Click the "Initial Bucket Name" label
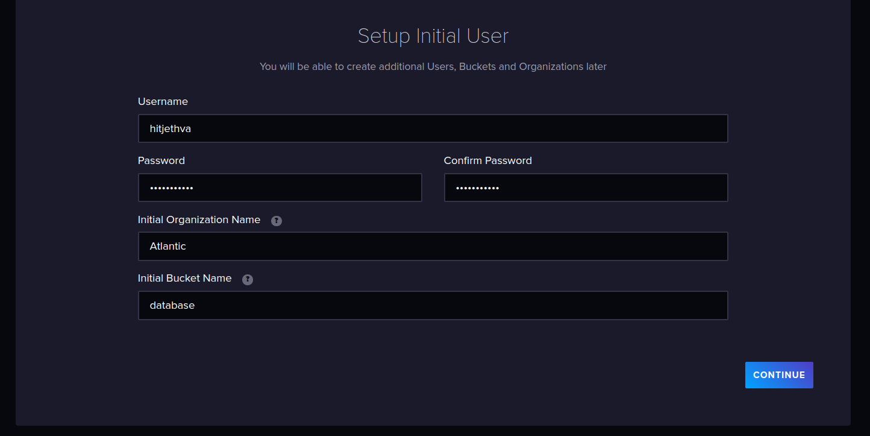This screenshot has width=870, height=436. (x=184, y=278)
